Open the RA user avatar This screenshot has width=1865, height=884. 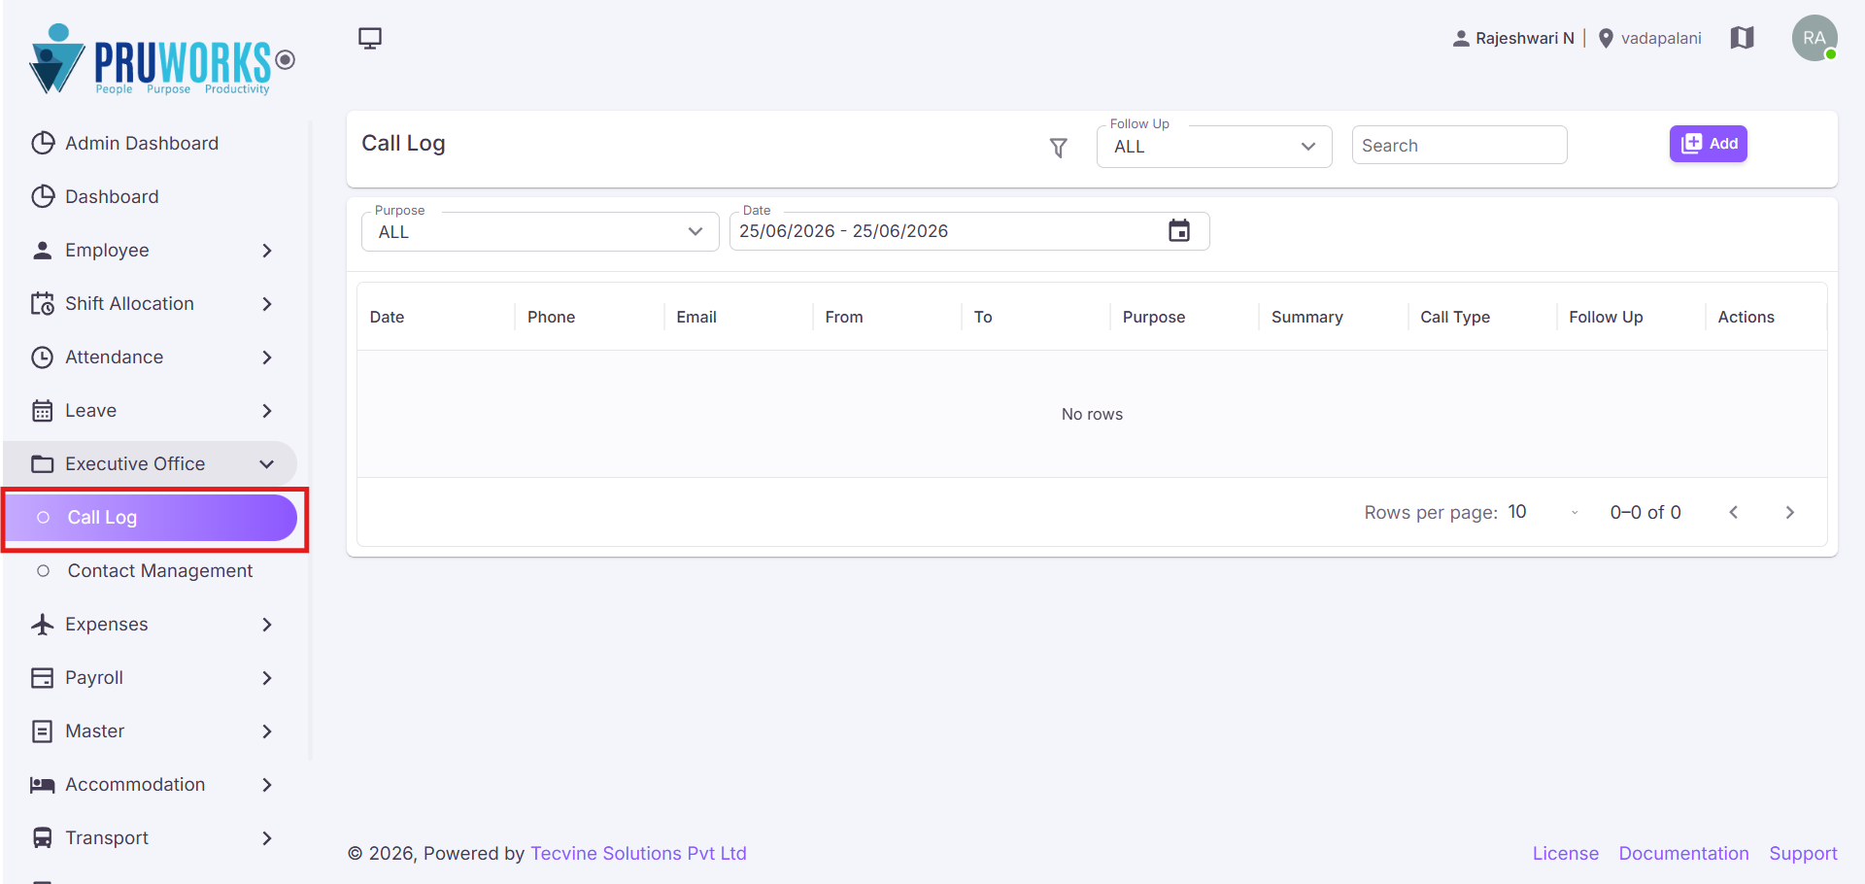coord(1814,38)
